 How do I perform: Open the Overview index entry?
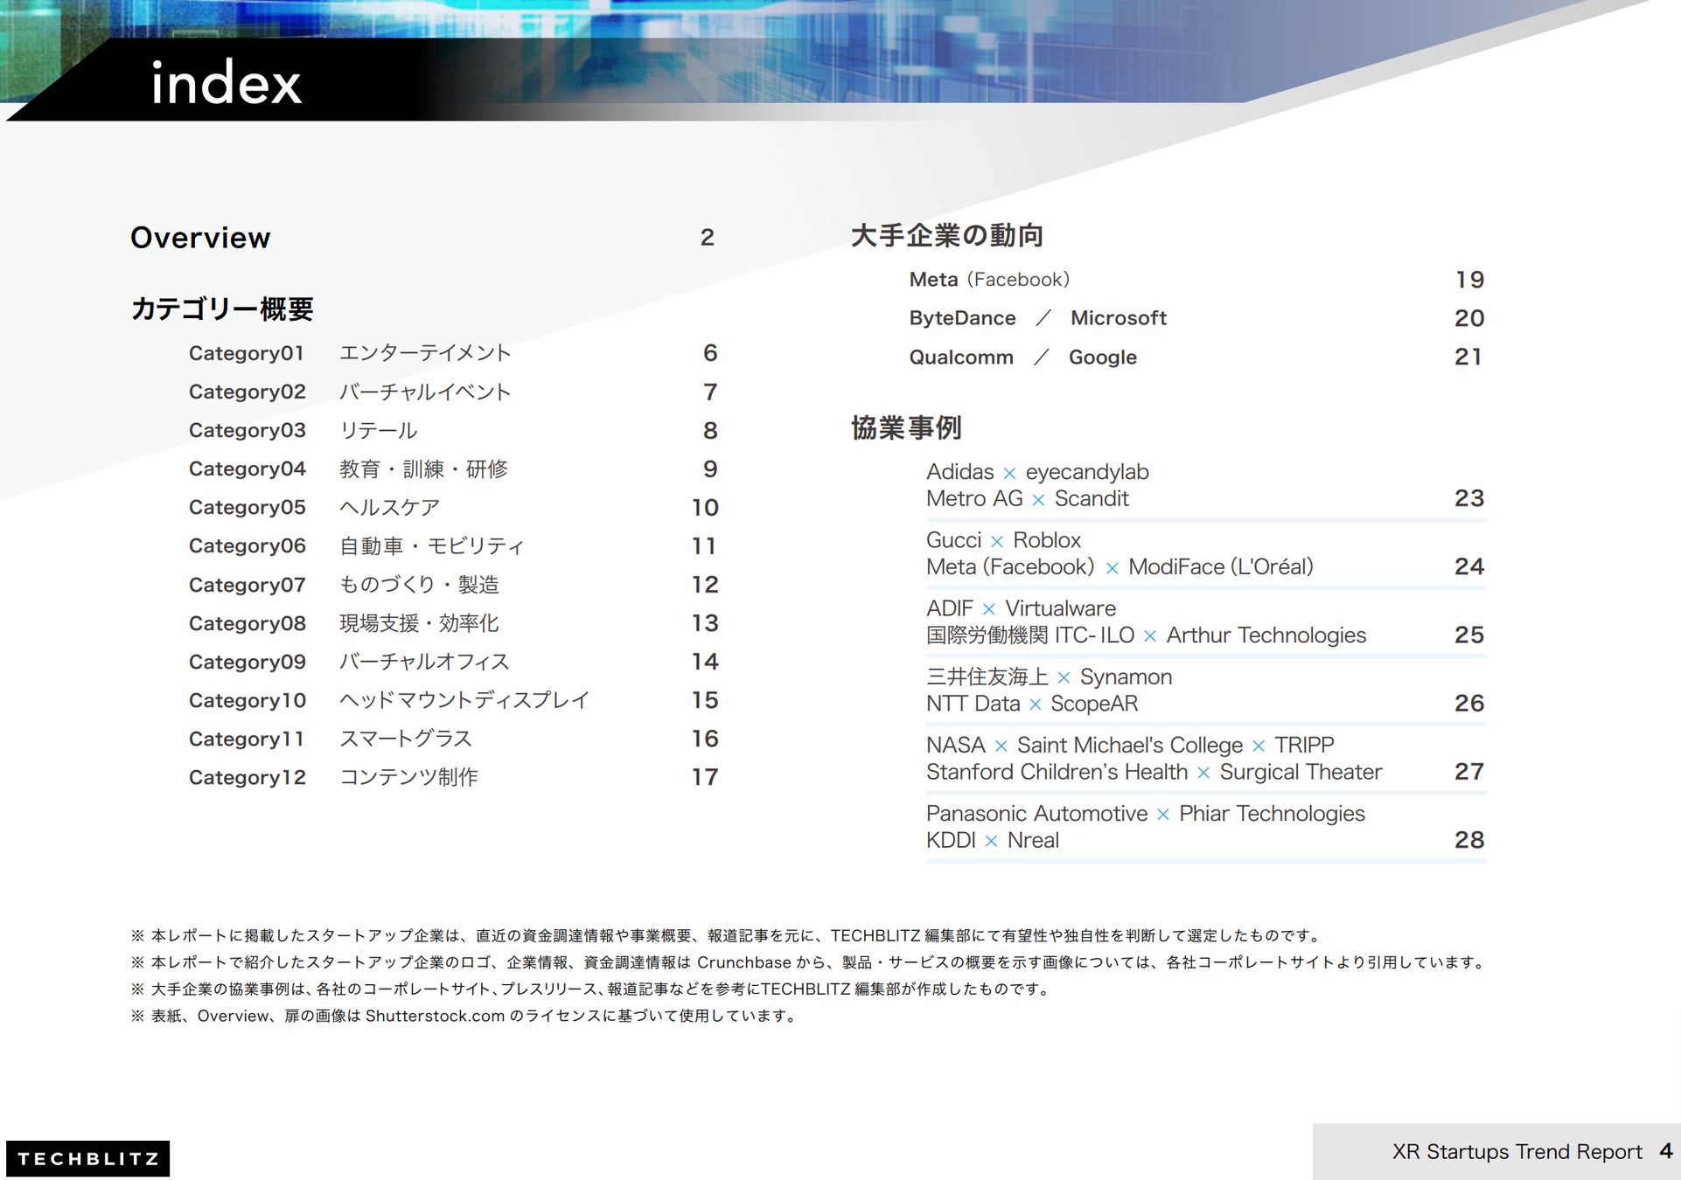click(x=200, y=238)
